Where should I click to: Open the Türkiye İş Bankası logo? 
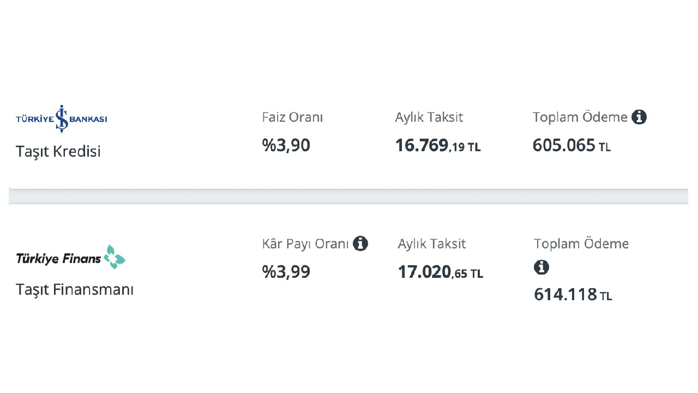coord(62,118)
